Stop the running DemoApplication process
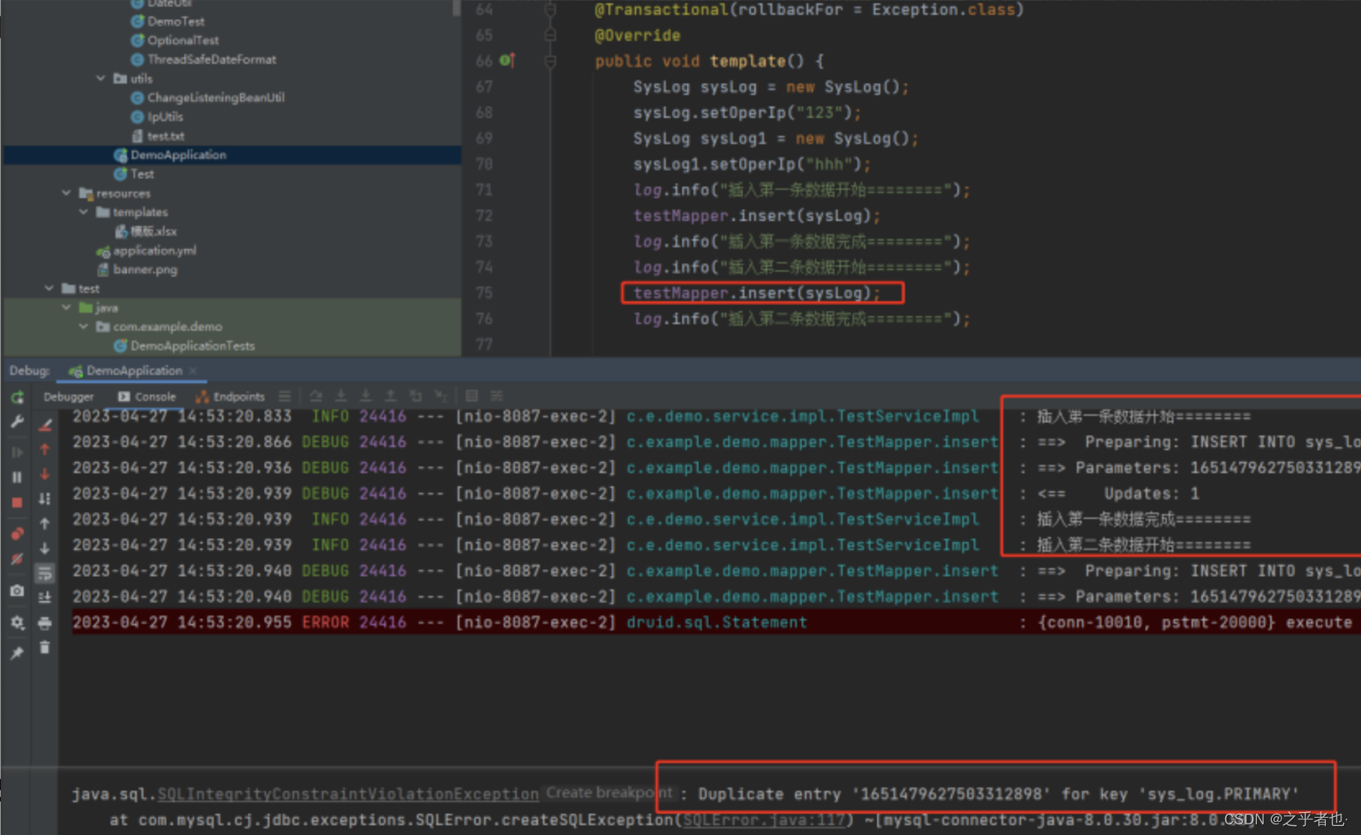The image size is (1361, 835). click(x=16, y=501)
